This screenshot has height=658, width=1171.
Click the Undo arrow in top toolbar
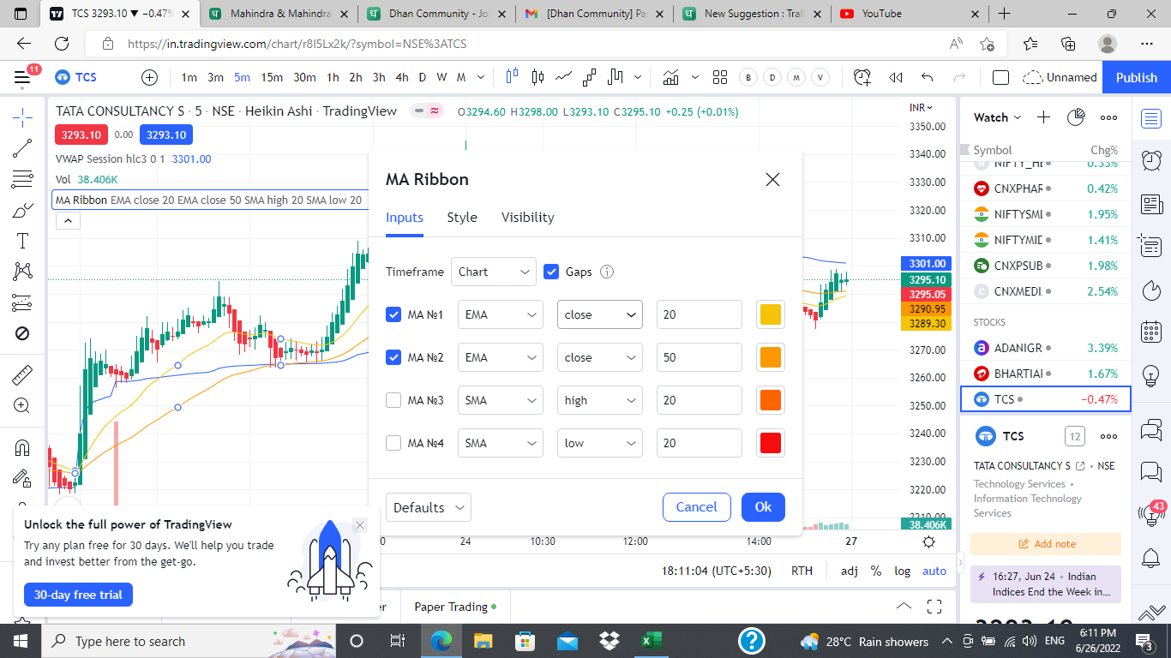[927, 77]
